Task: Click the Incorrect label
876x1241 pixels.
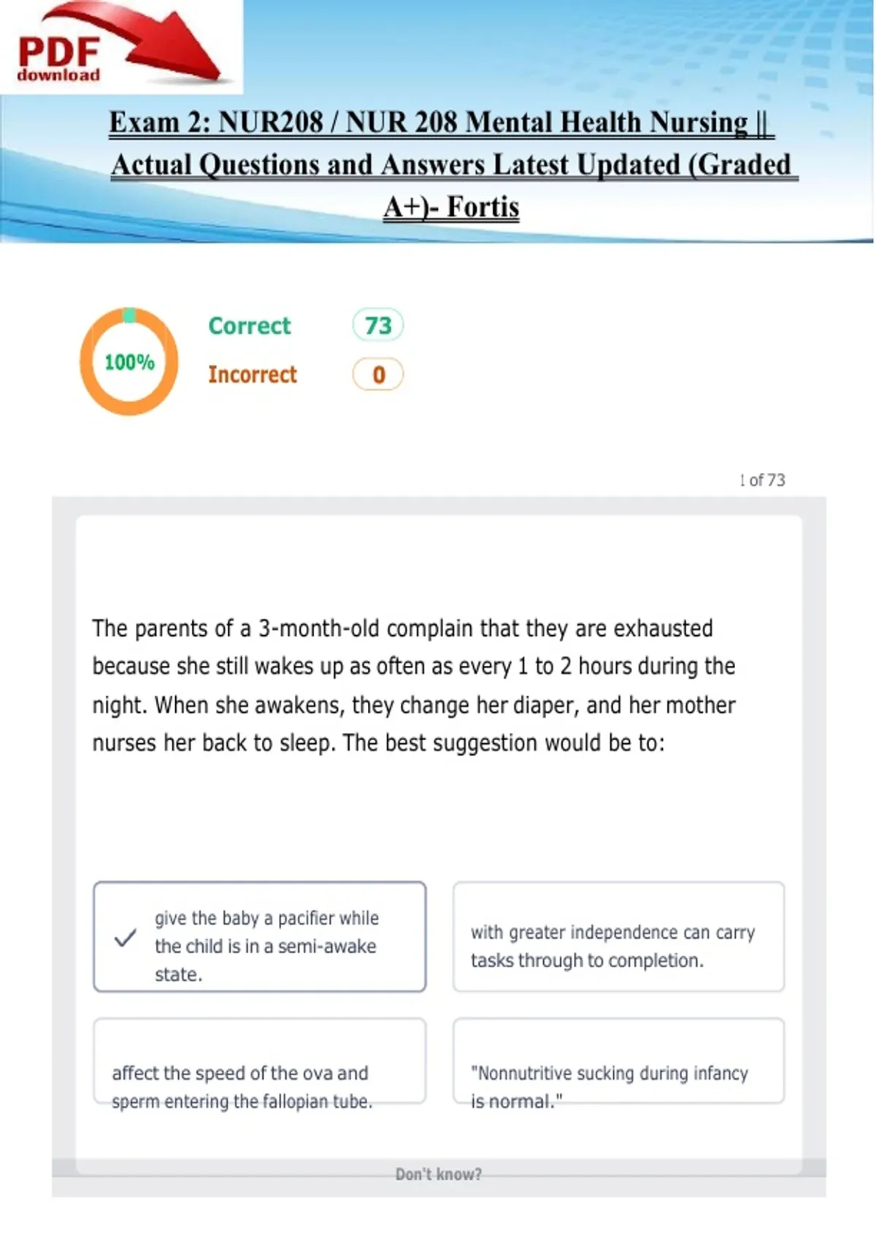Action: pos(253,374)
